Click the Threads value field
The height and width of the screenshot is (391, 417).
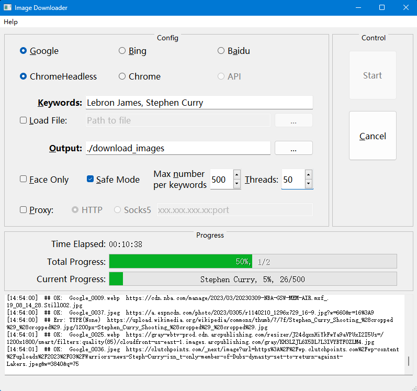pyautogui.click(x=294, y=180)
